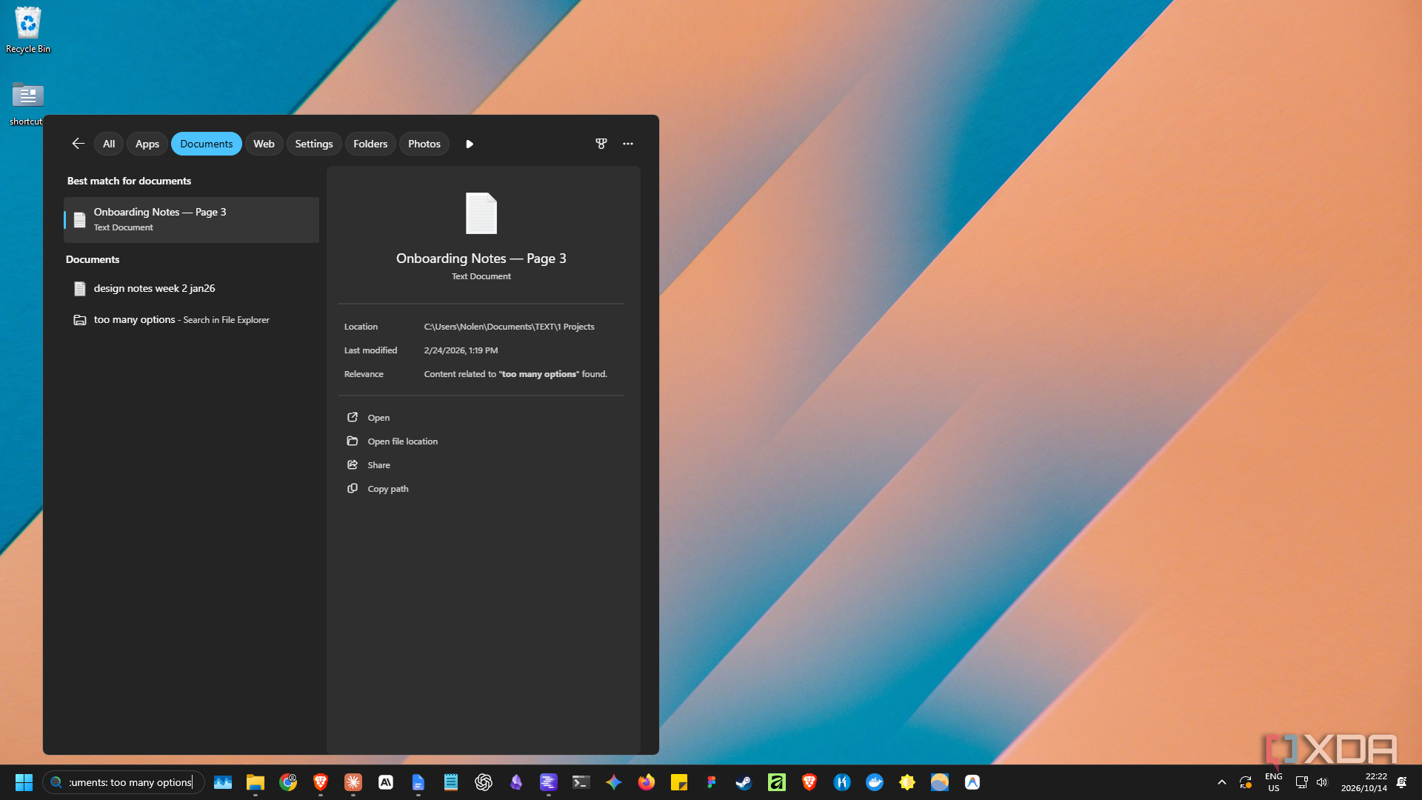The image size is (1422, 800).
Task: Switch to the Photos filter tab
Action: click(424, 144)
